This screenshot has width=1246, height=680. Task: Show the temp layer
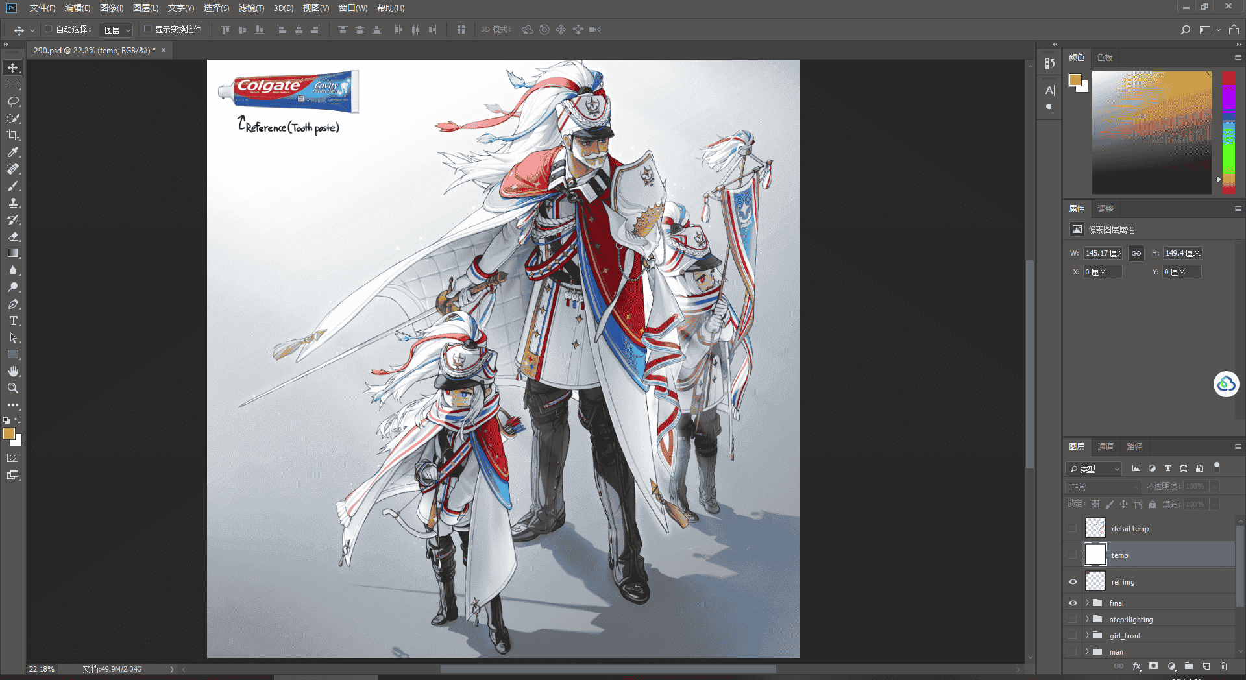[1073, 555]
